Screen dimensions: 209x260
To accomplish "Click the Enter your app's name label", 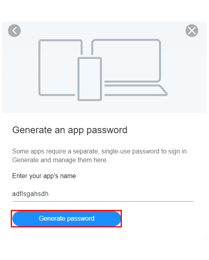I will pyautogui.click(x=44, y=176).
